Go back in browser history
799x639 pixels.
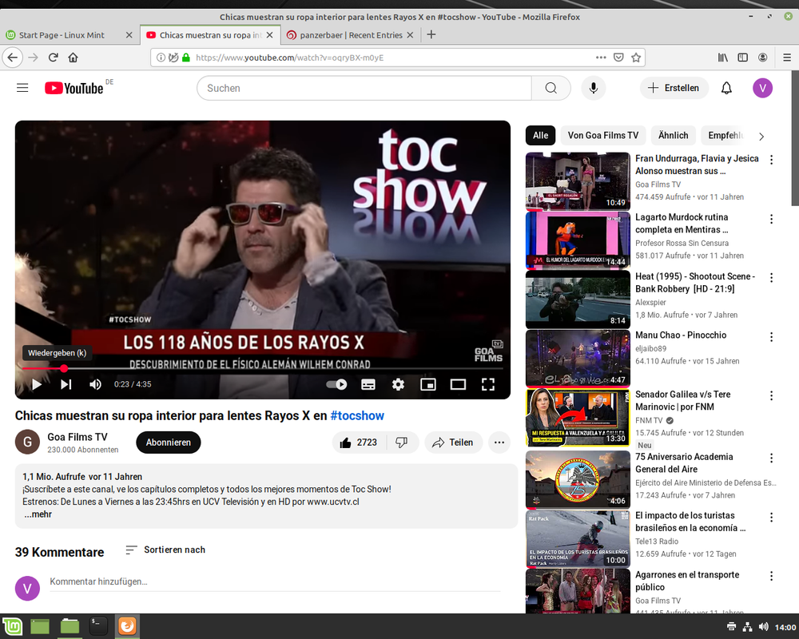pyautogui.click(x=13, y=58)
